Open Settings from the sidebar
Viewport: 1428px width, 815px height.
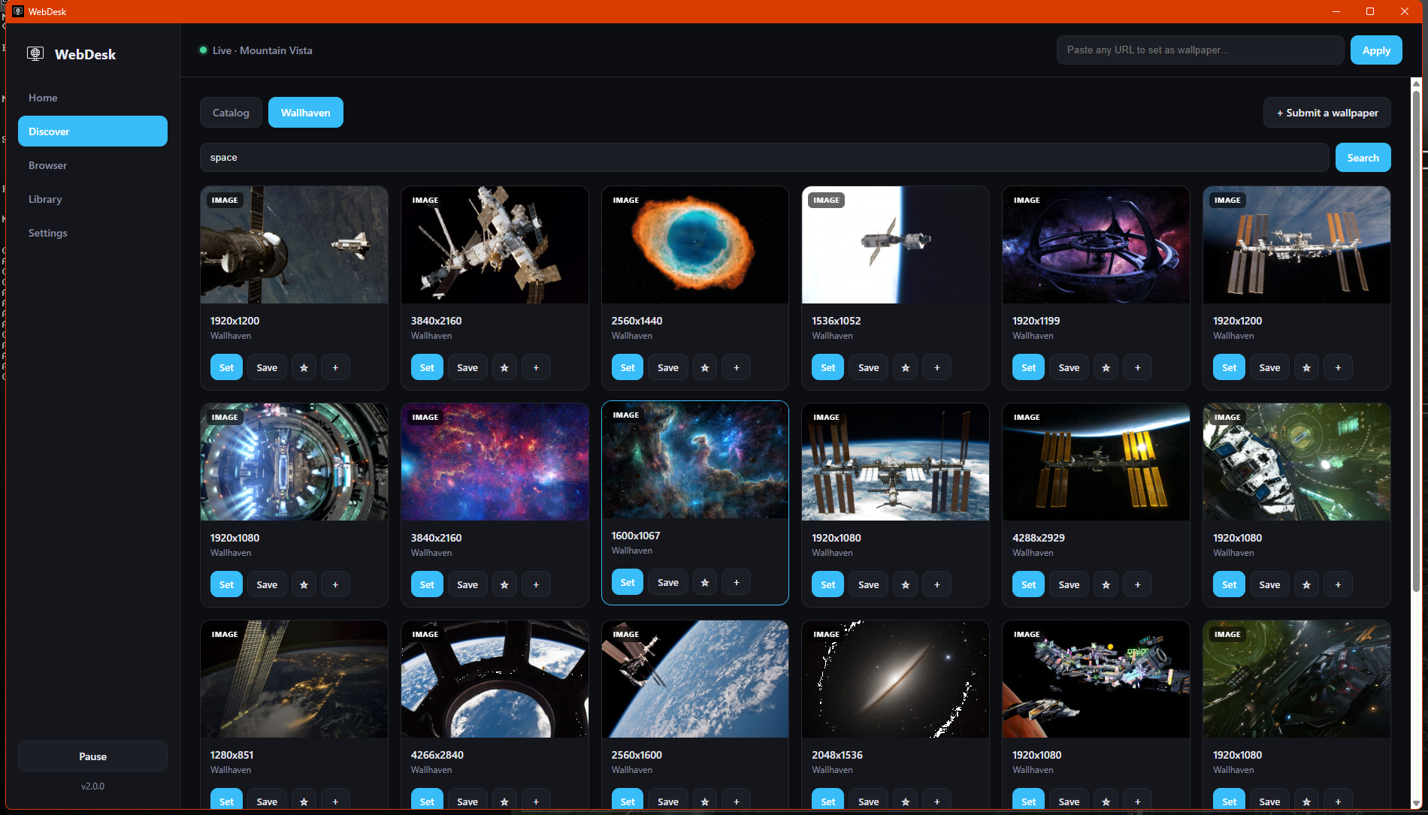[92, 233]
